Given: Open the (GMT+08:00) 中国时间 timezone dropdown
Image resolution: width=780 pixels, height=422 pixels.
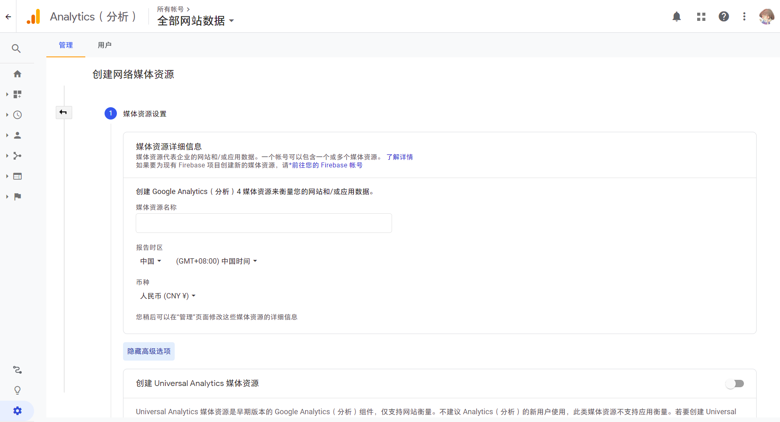Looking at the screenshot, I should pyautogui.click(x=216, y=261).
